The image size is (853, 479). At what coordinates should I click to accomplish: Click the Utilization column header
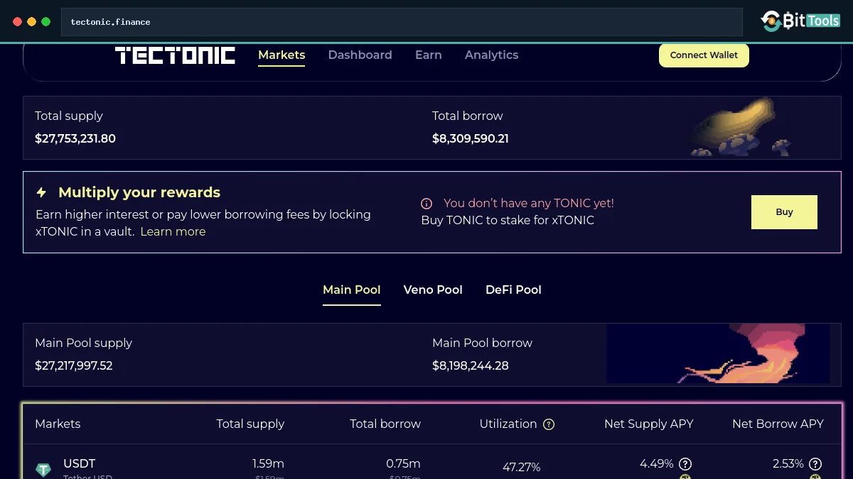click(x=508, y=424)
